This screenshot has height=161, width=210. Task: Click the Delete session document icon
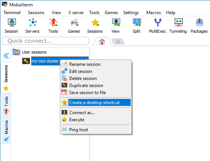coord(64,78)
